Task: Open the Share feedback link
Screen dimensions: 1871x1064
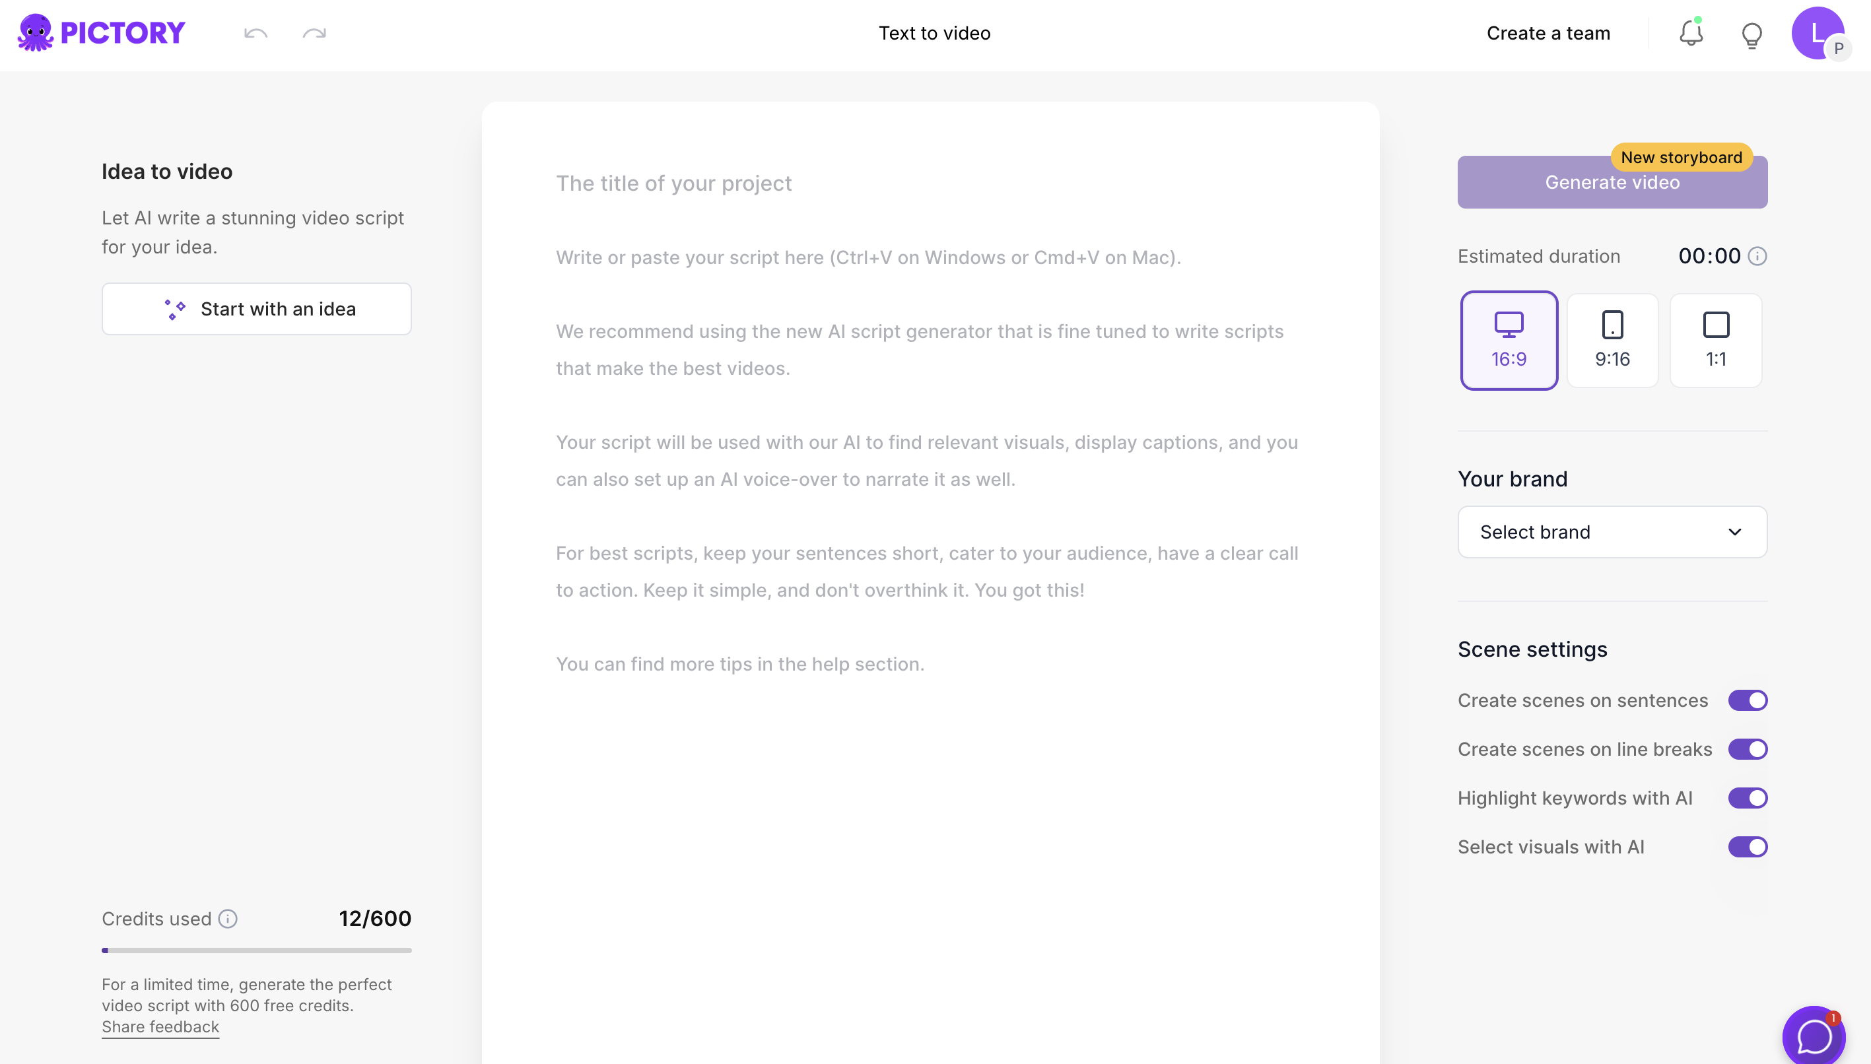Action: click(x=160, y=1026)
